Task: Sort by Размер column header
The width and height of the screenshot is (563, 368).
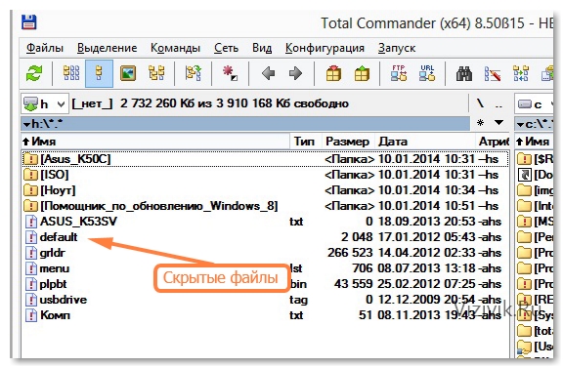Action: point(347,142)
